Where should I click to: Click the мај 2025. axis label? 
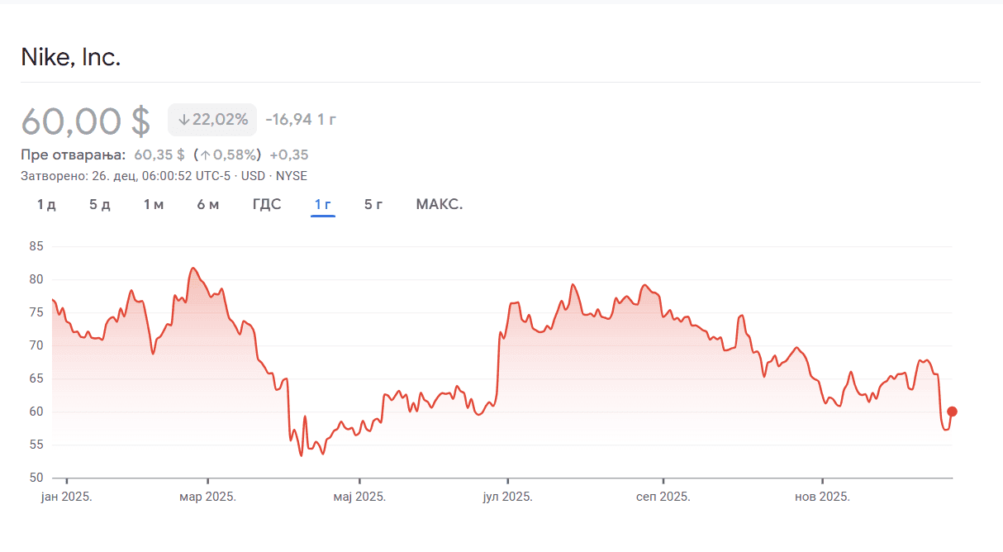pyautogui.click(x=359, y=497)
